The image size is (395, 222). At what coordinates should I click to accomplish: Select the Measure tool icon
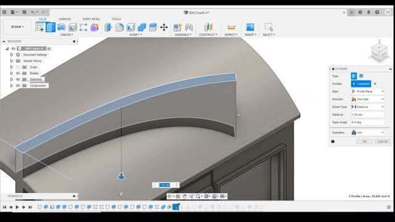(x=231, y=27)
